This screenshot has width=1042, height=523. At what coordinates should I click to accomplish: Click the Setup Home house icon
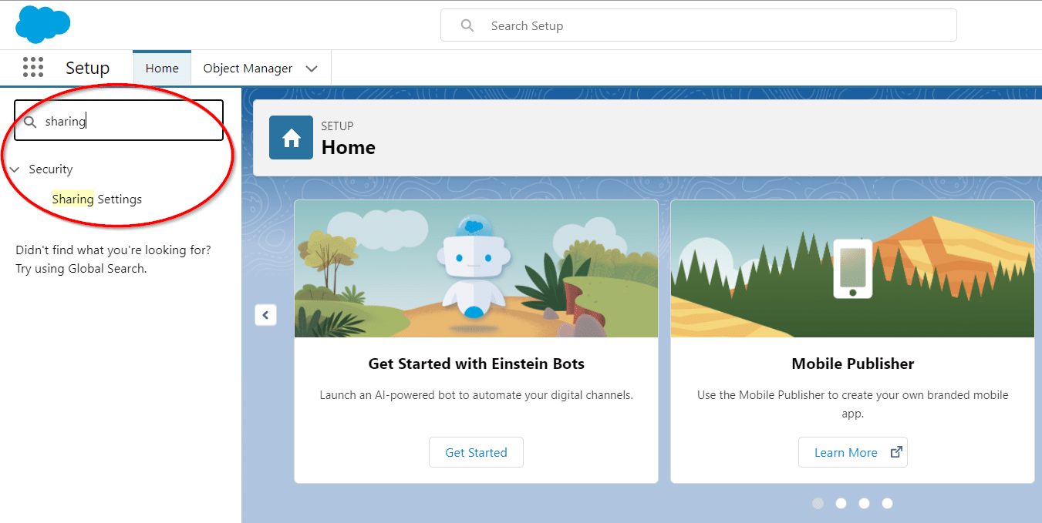[291, 138]
